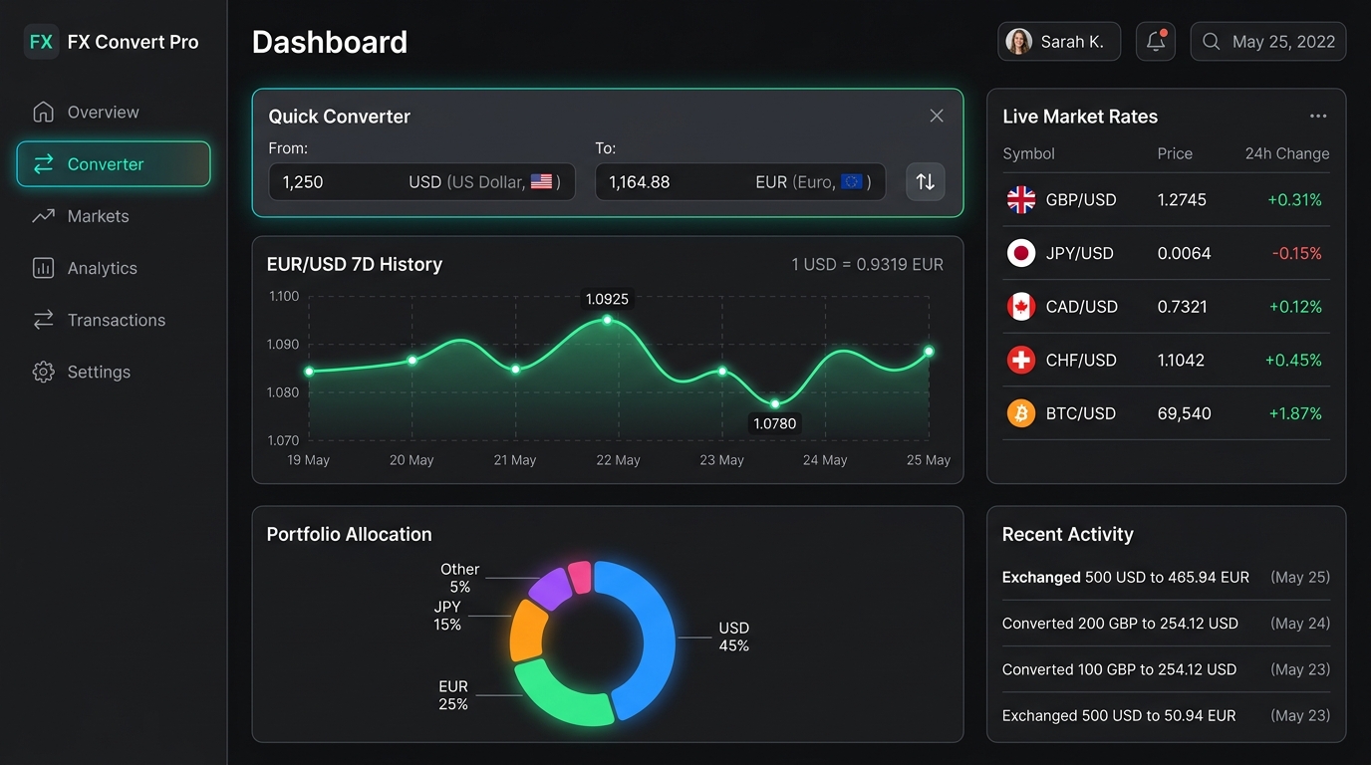Viewport: 1371px width, 765px height.
Task: Select the Converter arrows icon in sidebar
Action: [x=43, y=164]
